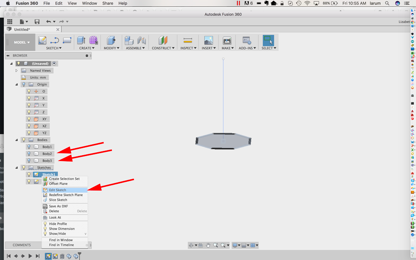Click the Press Pull modify icon

tap(111, 40)
